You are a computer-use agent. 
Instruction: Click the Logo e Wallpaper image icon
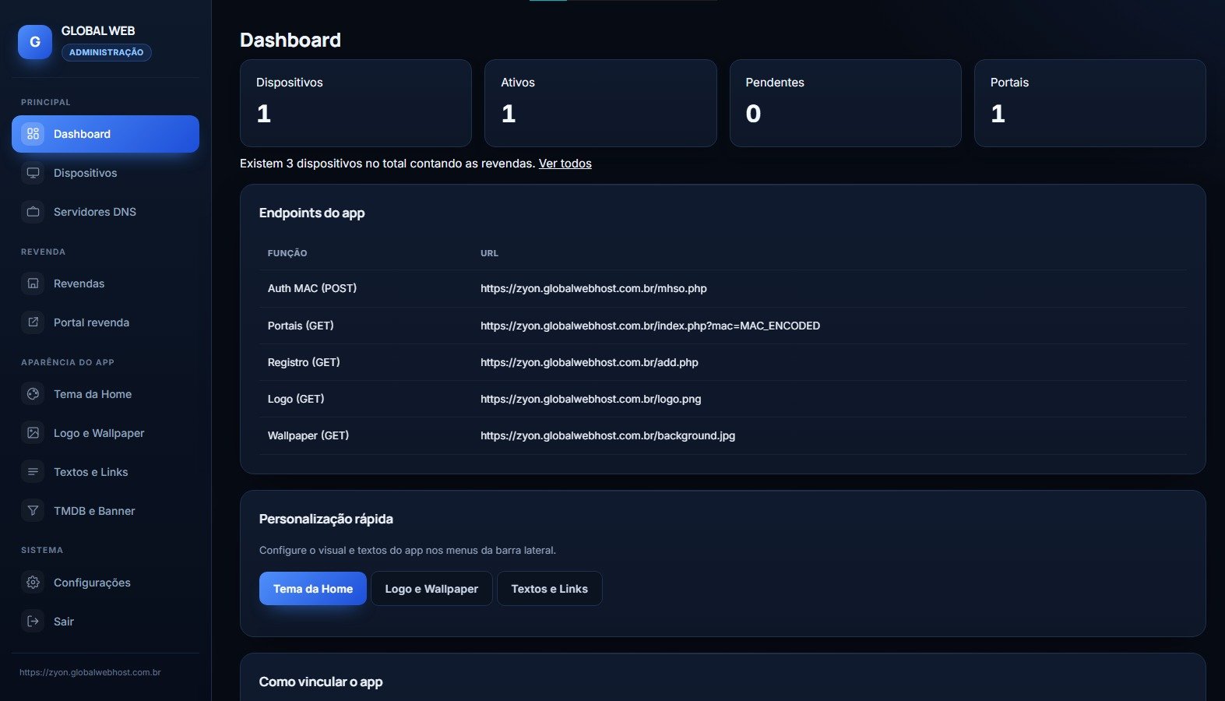(33, 433)
